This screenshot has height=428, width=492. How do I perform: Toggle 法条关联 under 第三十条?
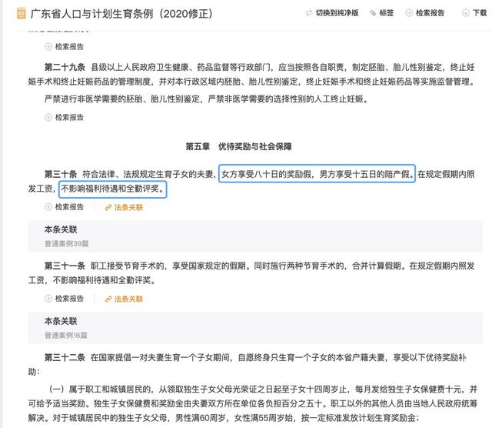click(x=128, y=207)
